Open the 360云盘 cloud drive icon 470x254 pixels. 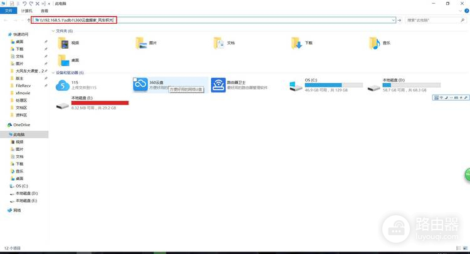pyautogui.click(x=140, y=84)
